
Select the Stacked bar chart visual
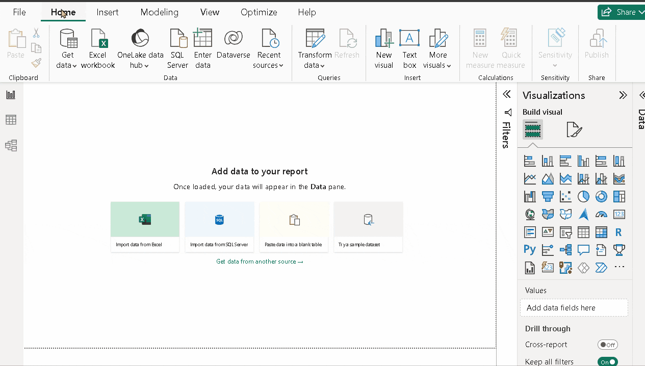point(530,161)
